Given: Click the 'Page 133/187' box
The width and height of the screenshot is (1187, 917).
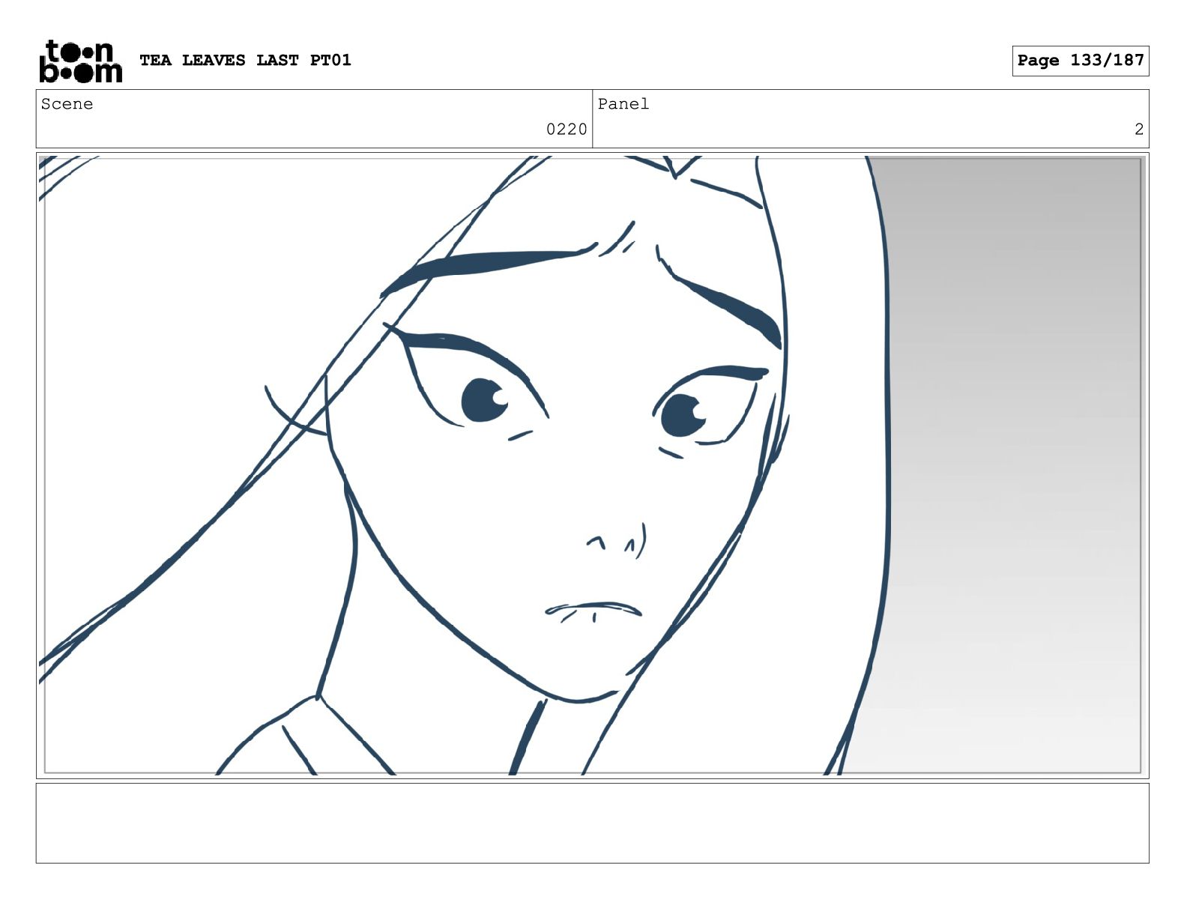Looking at the screenshot, I should tap(1080, 61).
